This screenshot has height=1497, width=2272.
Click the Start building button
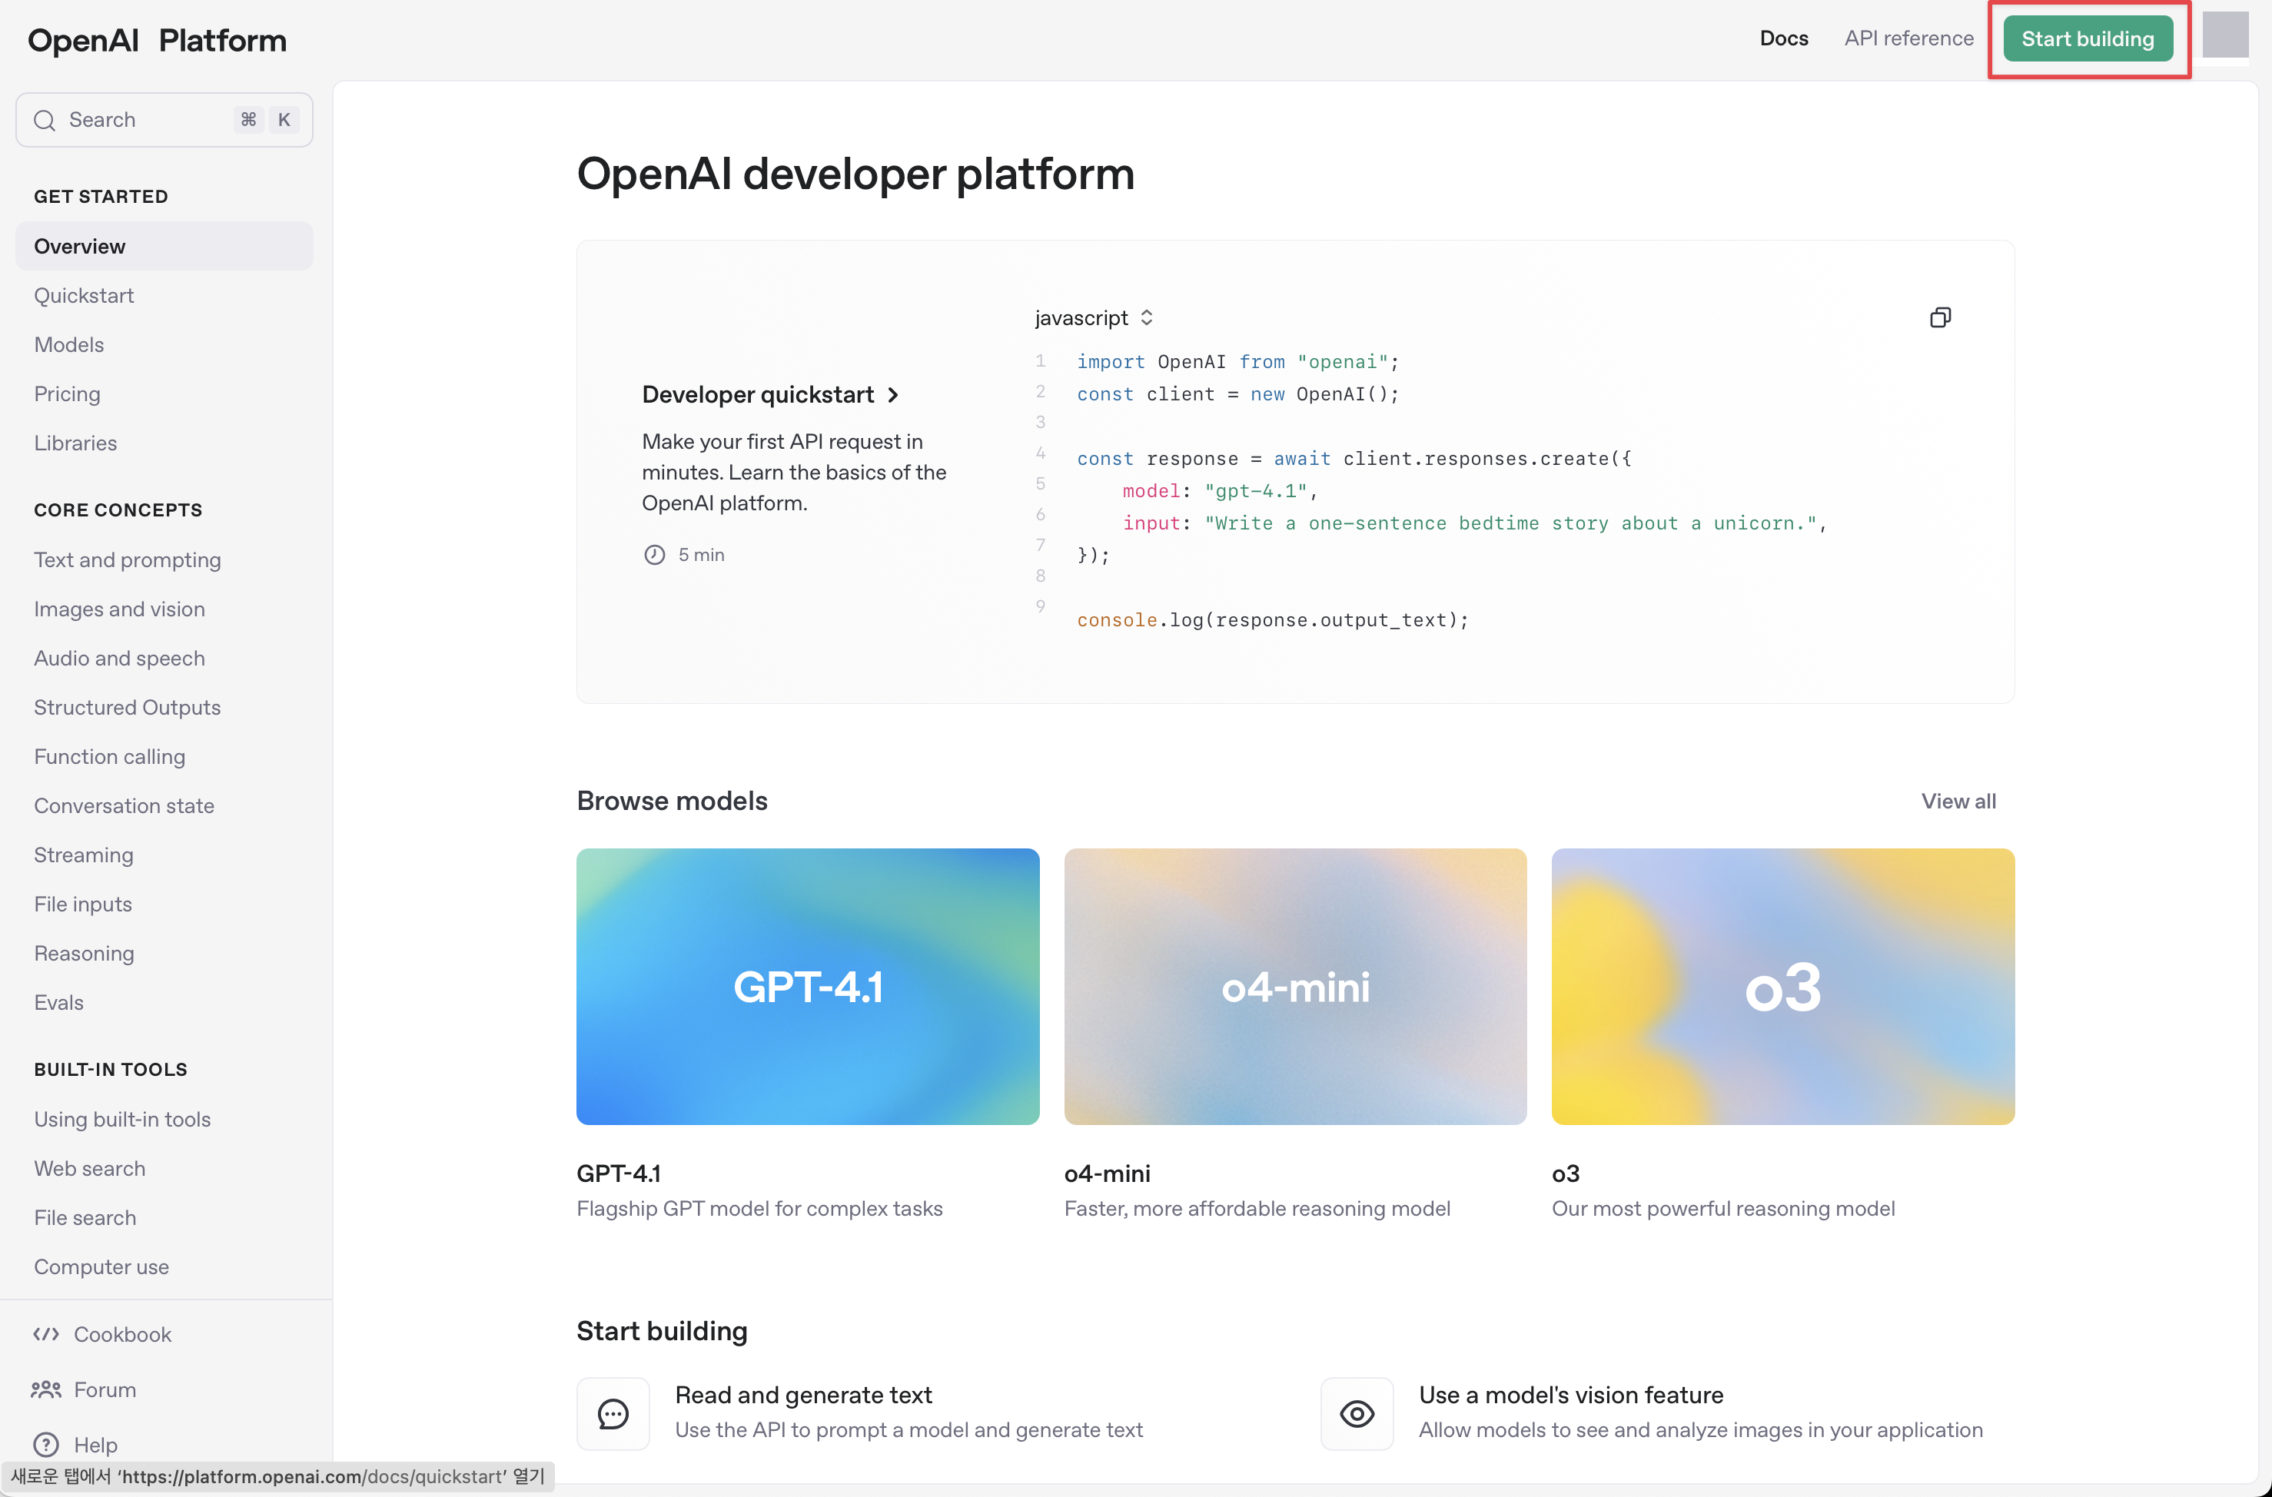[2087, 39]
